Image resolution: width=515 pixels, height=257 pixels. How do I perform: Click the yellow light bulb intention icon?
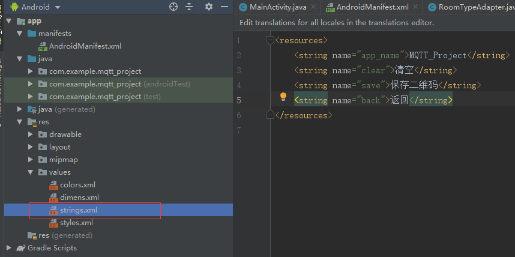(283, 97)
